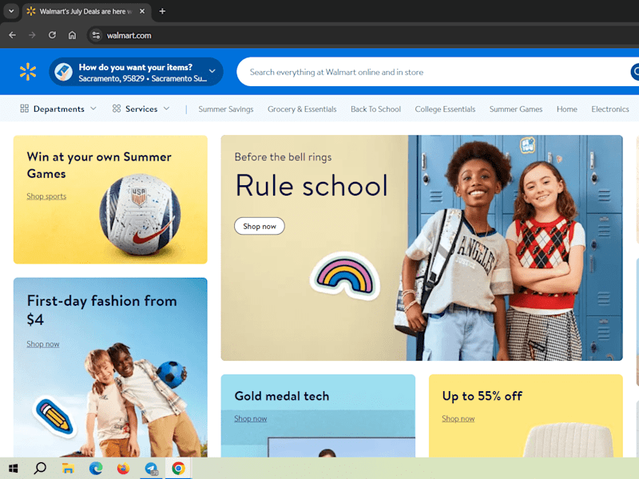The height and width of the screenshot is (479, 639).
Task: Open the browser home button
Action: pyautogui.click(x=72, y=35)
